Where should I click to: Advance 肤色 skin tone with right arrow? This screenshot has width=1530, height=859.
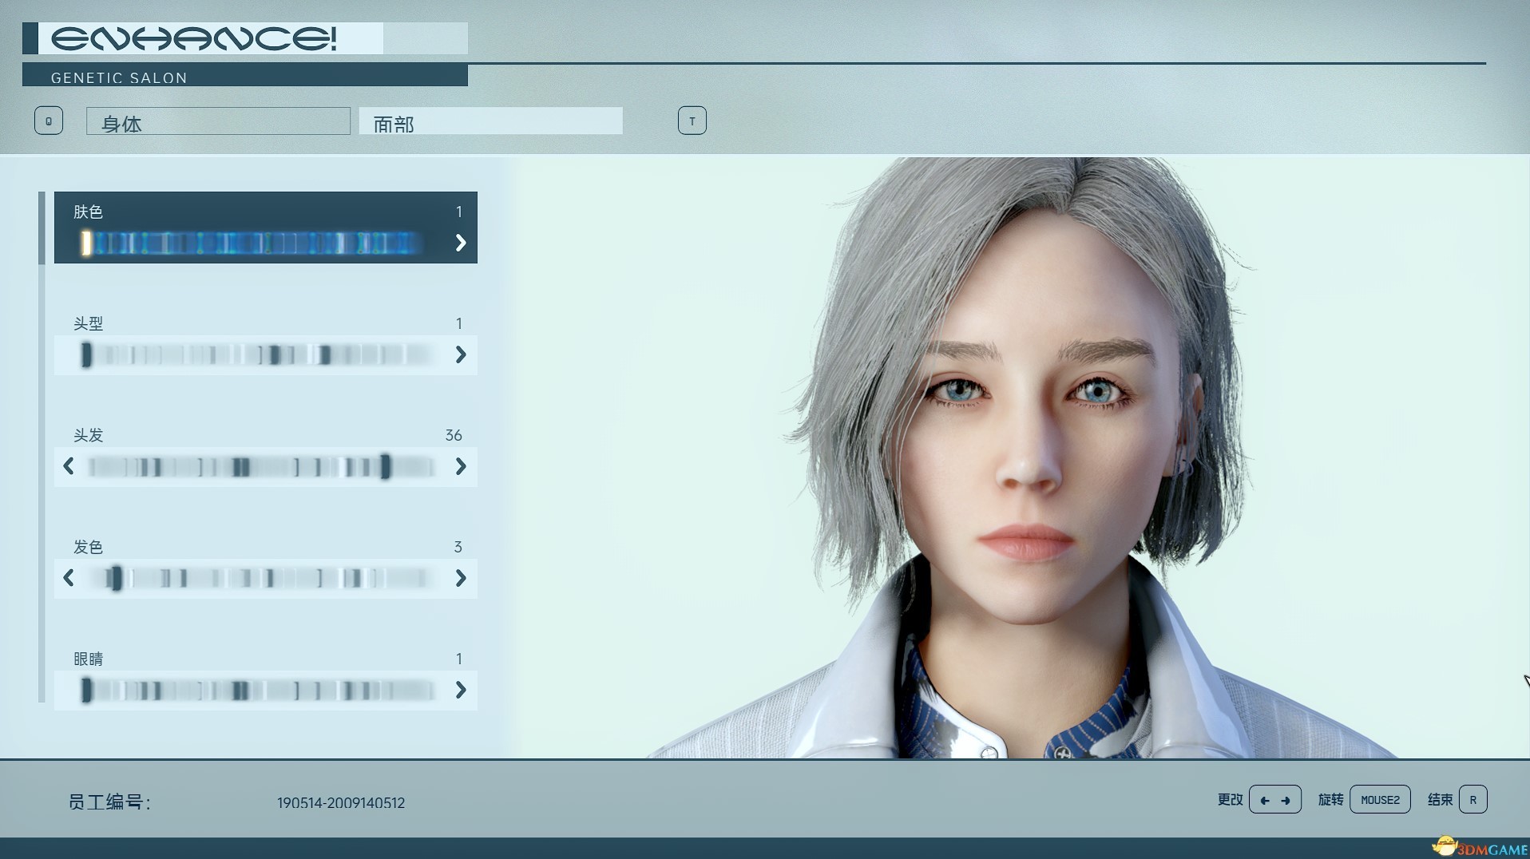point(461,243)
